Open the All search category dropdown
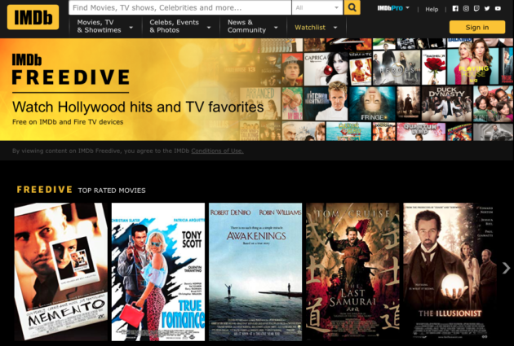Image resolution: width=514 pixels, height=346 pixels. 317,7
